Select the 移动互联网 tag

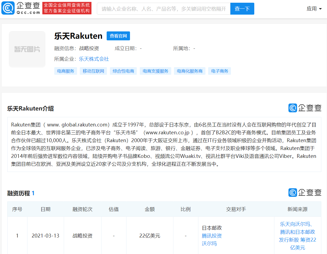click(x=94, y=71)
